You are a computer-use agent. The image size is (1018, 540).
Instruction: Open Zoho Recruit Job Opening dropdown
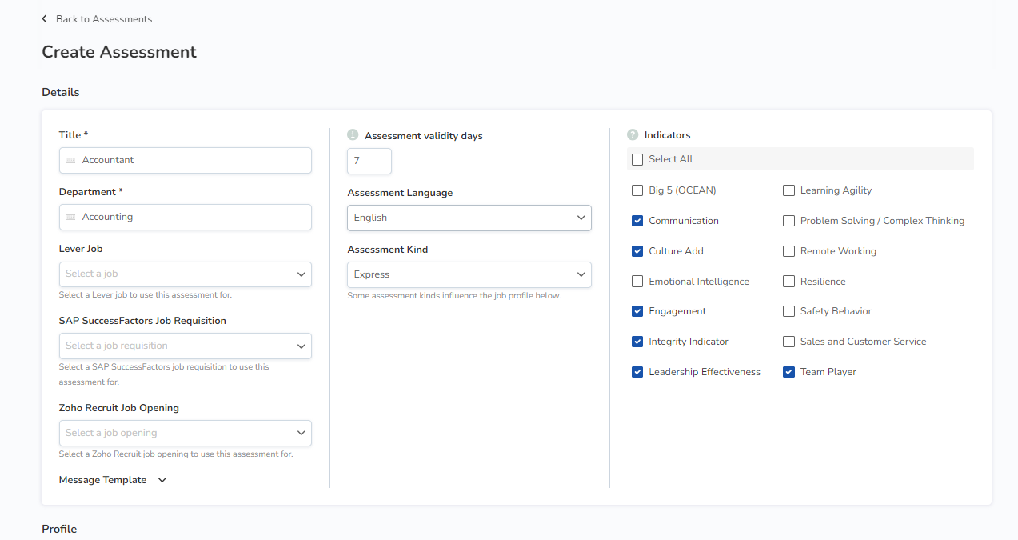click(185, 433)
